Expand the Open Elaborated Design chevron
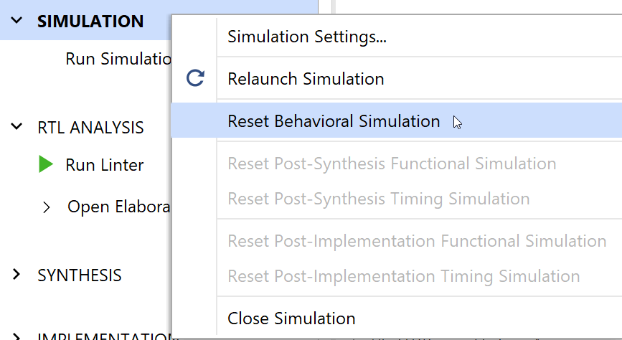Screen dimensions: 622x340 tap(47, 207)
